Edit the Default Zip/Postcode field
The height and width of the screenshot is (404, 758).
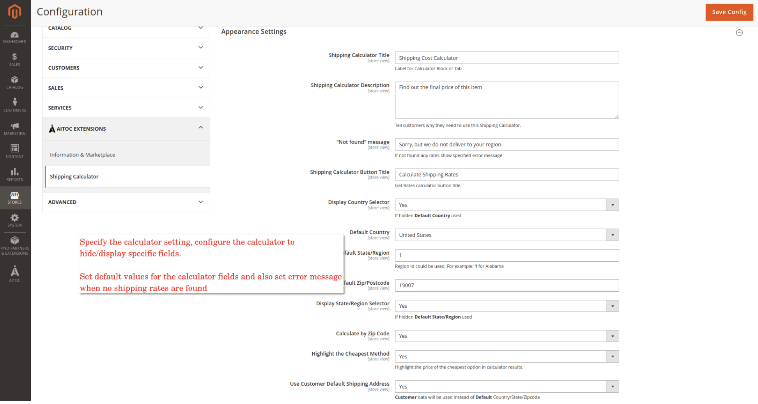click(507, 285)
